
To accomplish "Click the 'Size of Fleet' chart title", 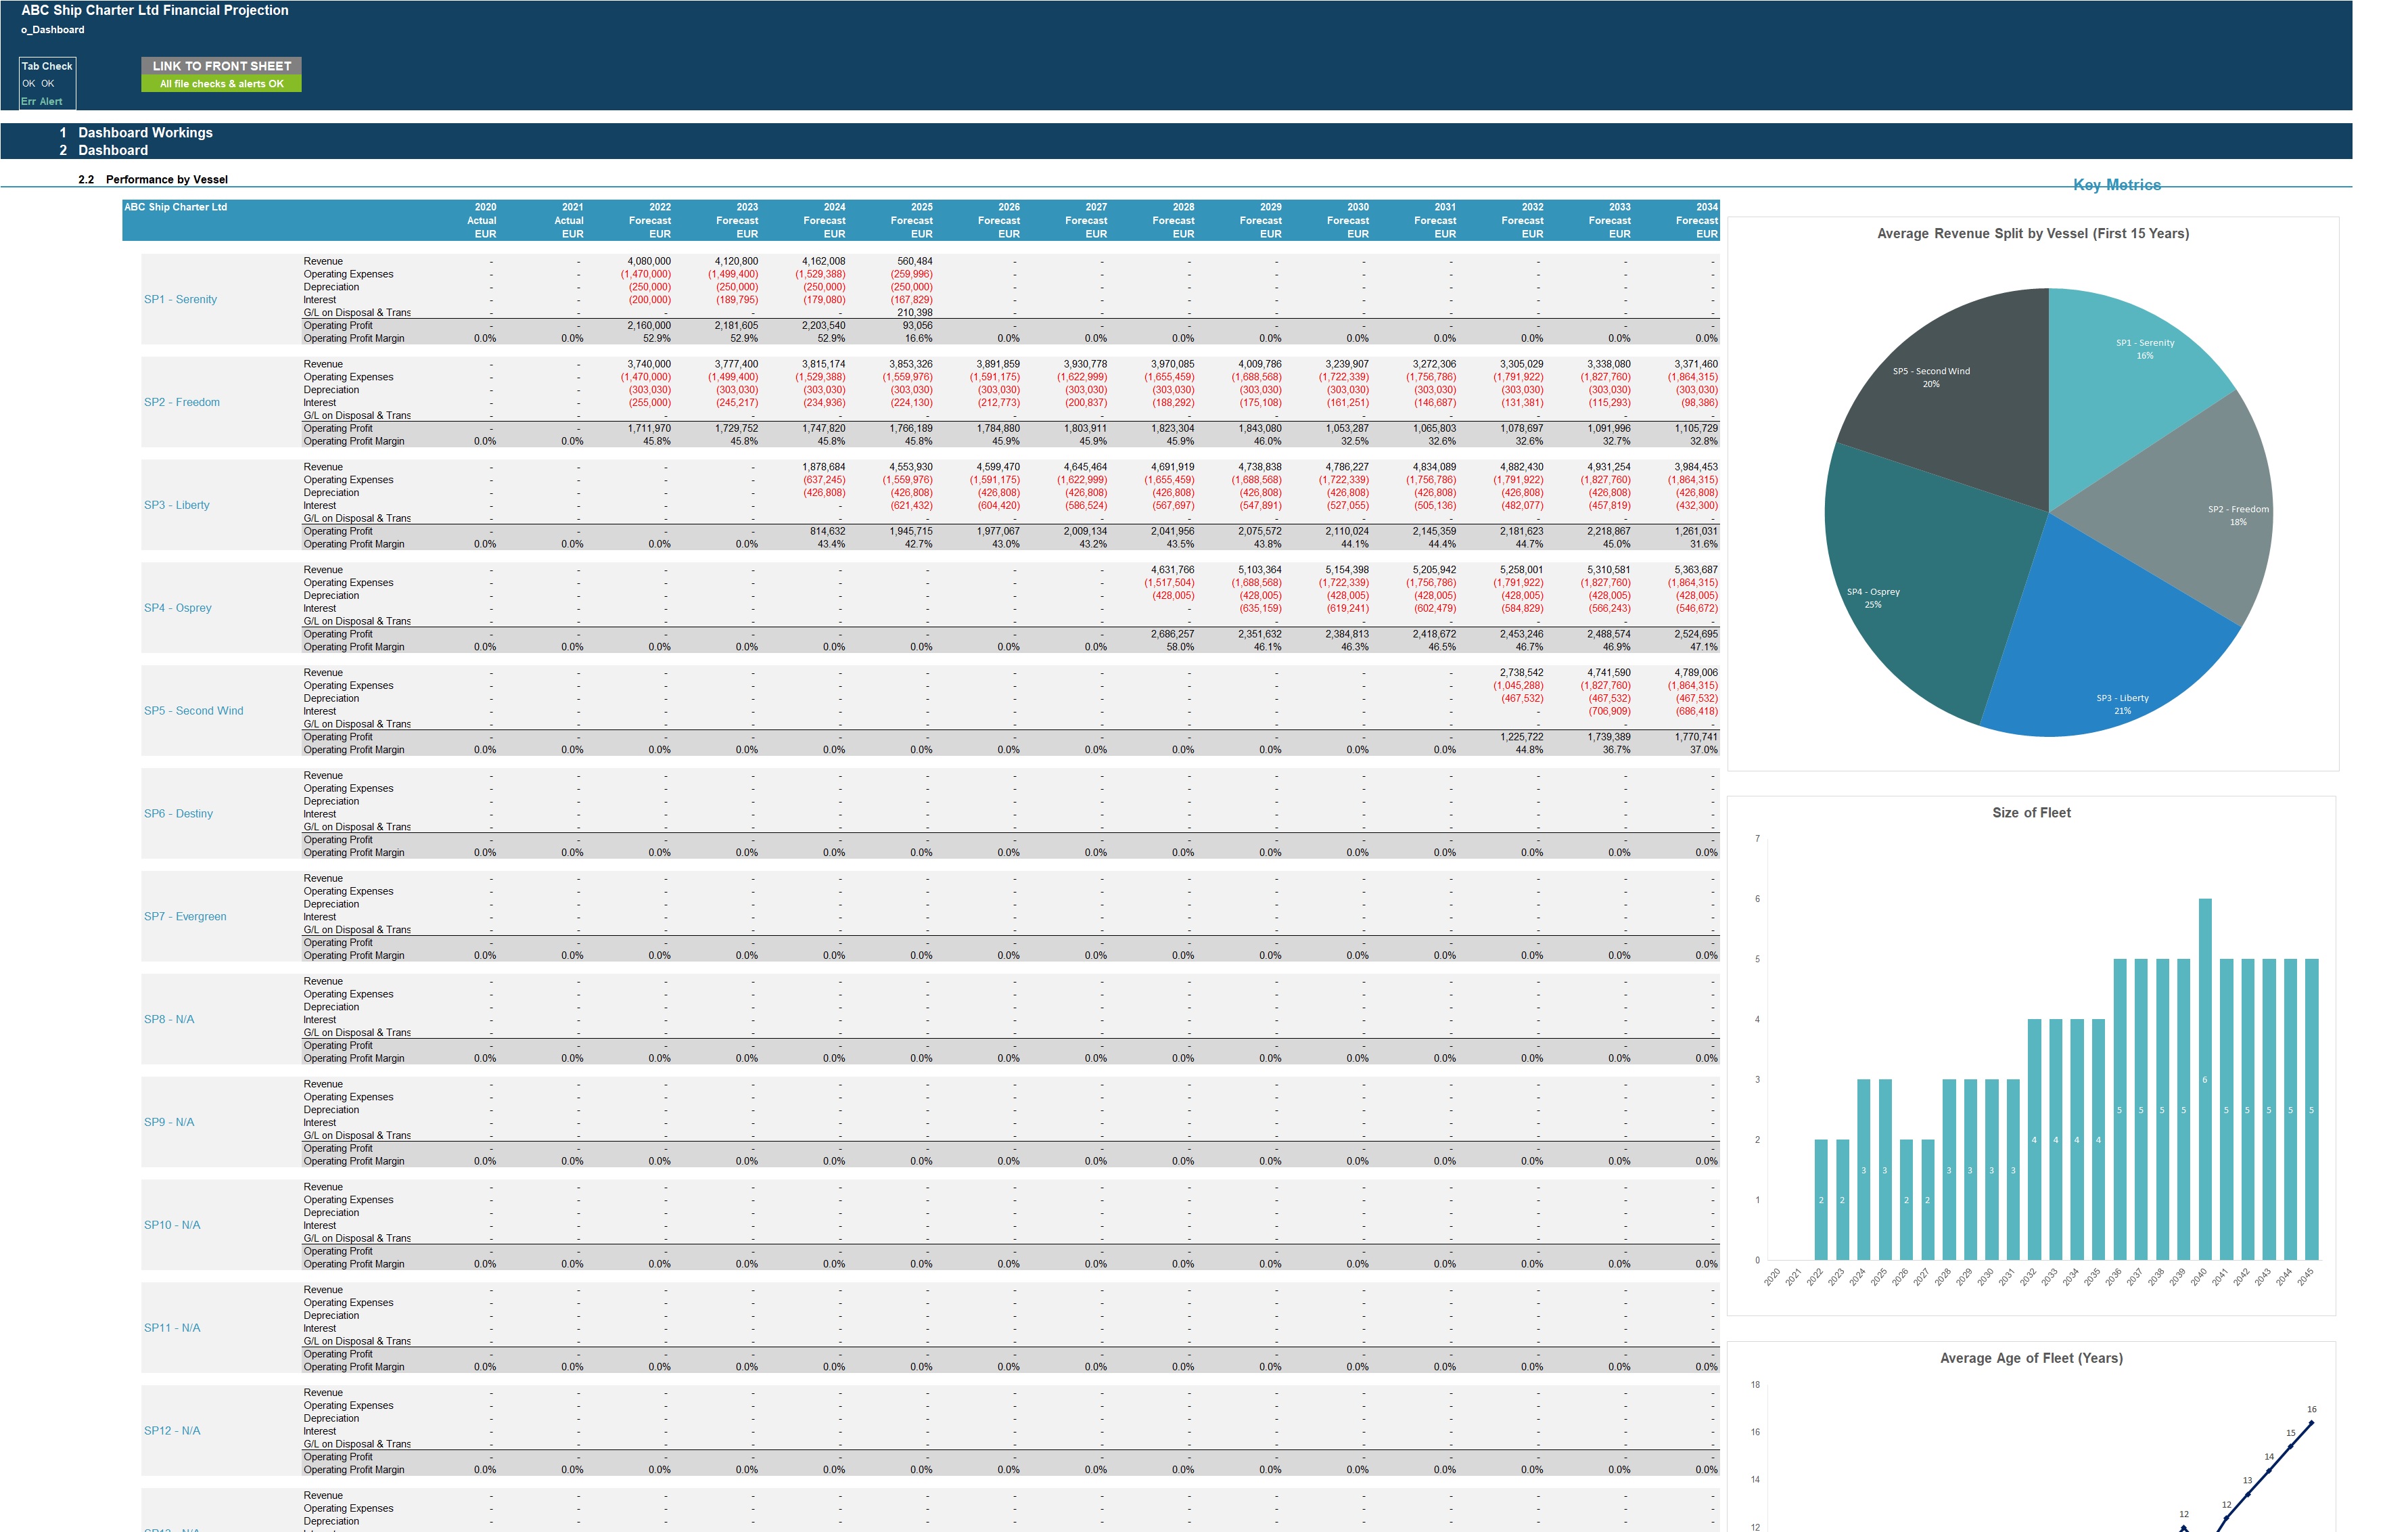I will (2031, 813).
